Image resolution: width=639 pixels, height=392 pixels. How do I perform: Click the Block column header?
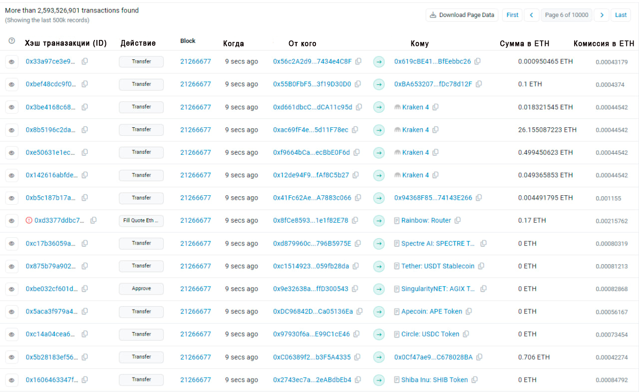pyautogui.click(x=188, y=41)
